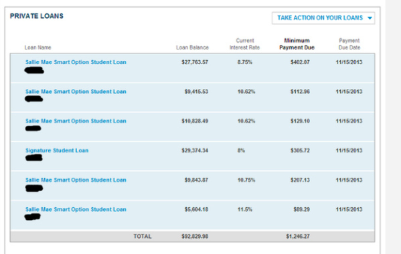The width and height of the screenshot is (401, 254).
Task: Select the $10,828.49 loan balance cell
Action: (x=195, y=121)
